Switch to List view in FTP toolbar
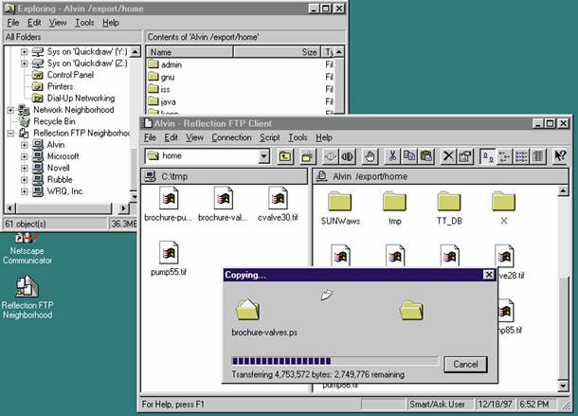 521,156
